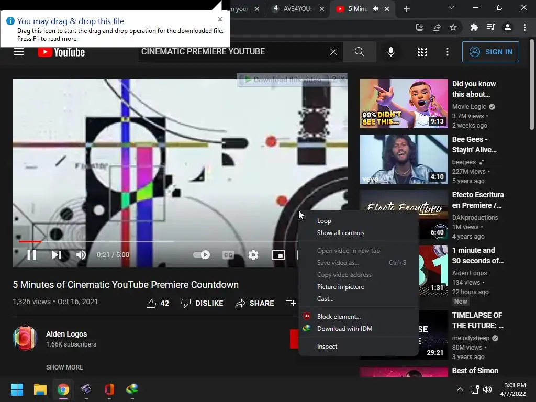The image size is (536, 402).
Task: Select Inspect in context menu
Action: tap(359, 347)
